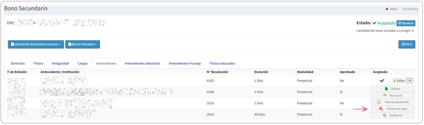Choose Validar from the actions menu
Screen dimensions: 424x125
(x=392, y=89)
